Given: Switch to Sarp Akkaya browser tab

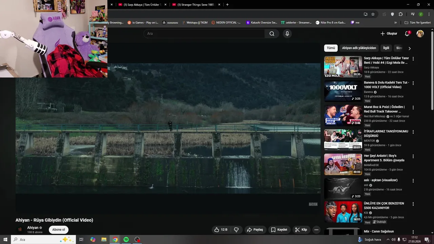Looking at the screenshot, I should pos(142,5).
